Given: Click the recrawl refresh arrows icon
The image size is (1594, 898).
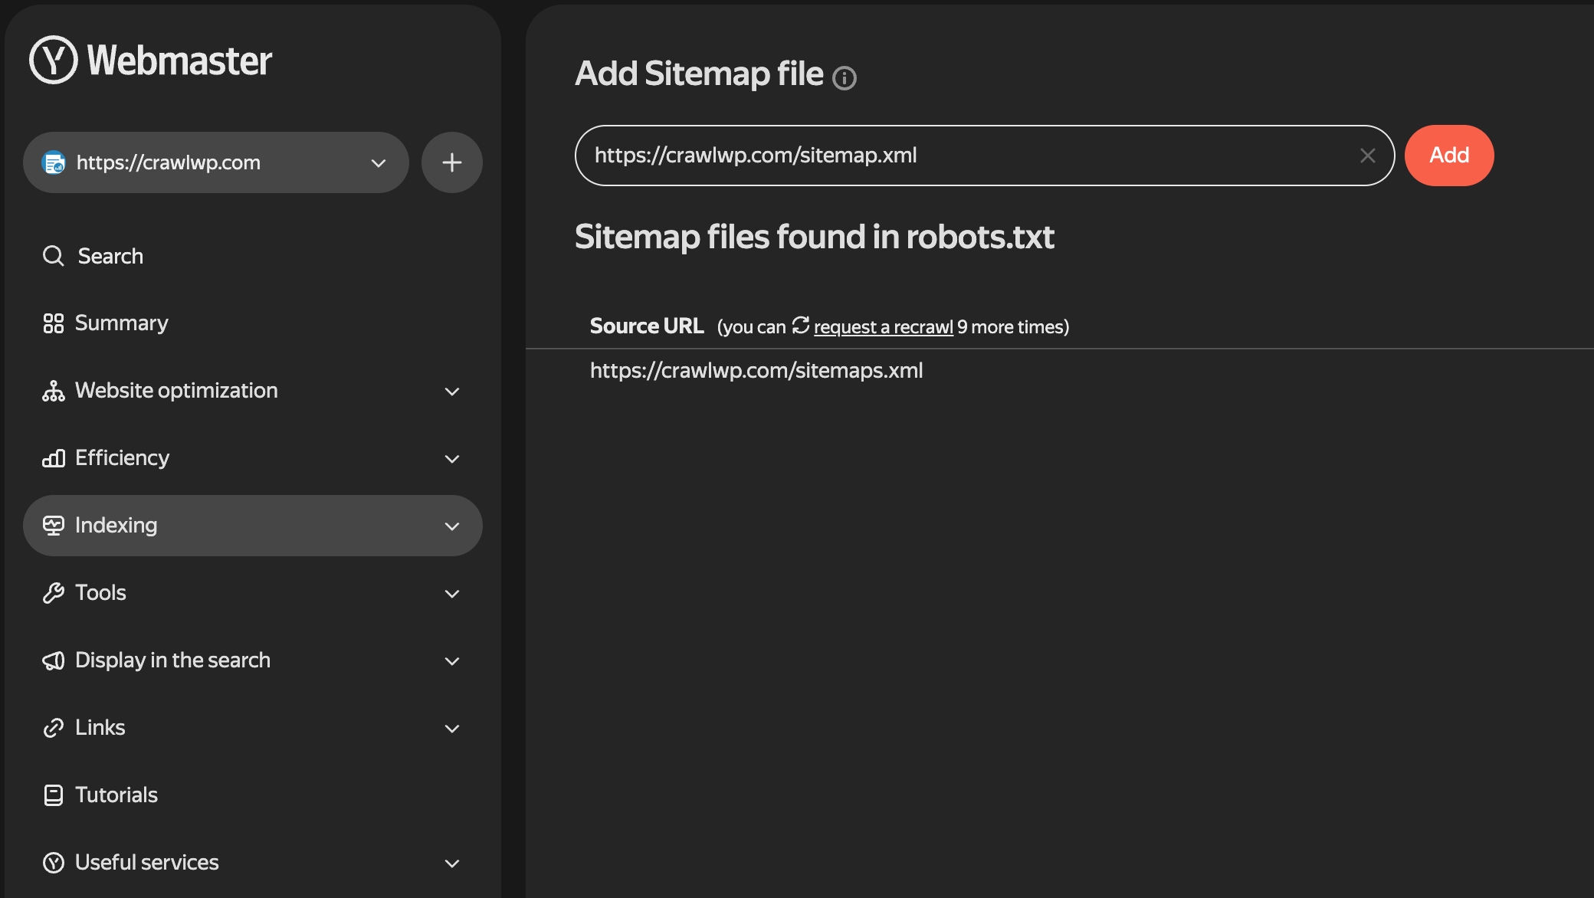Looking at the screenshot, I should coord(801,326).
